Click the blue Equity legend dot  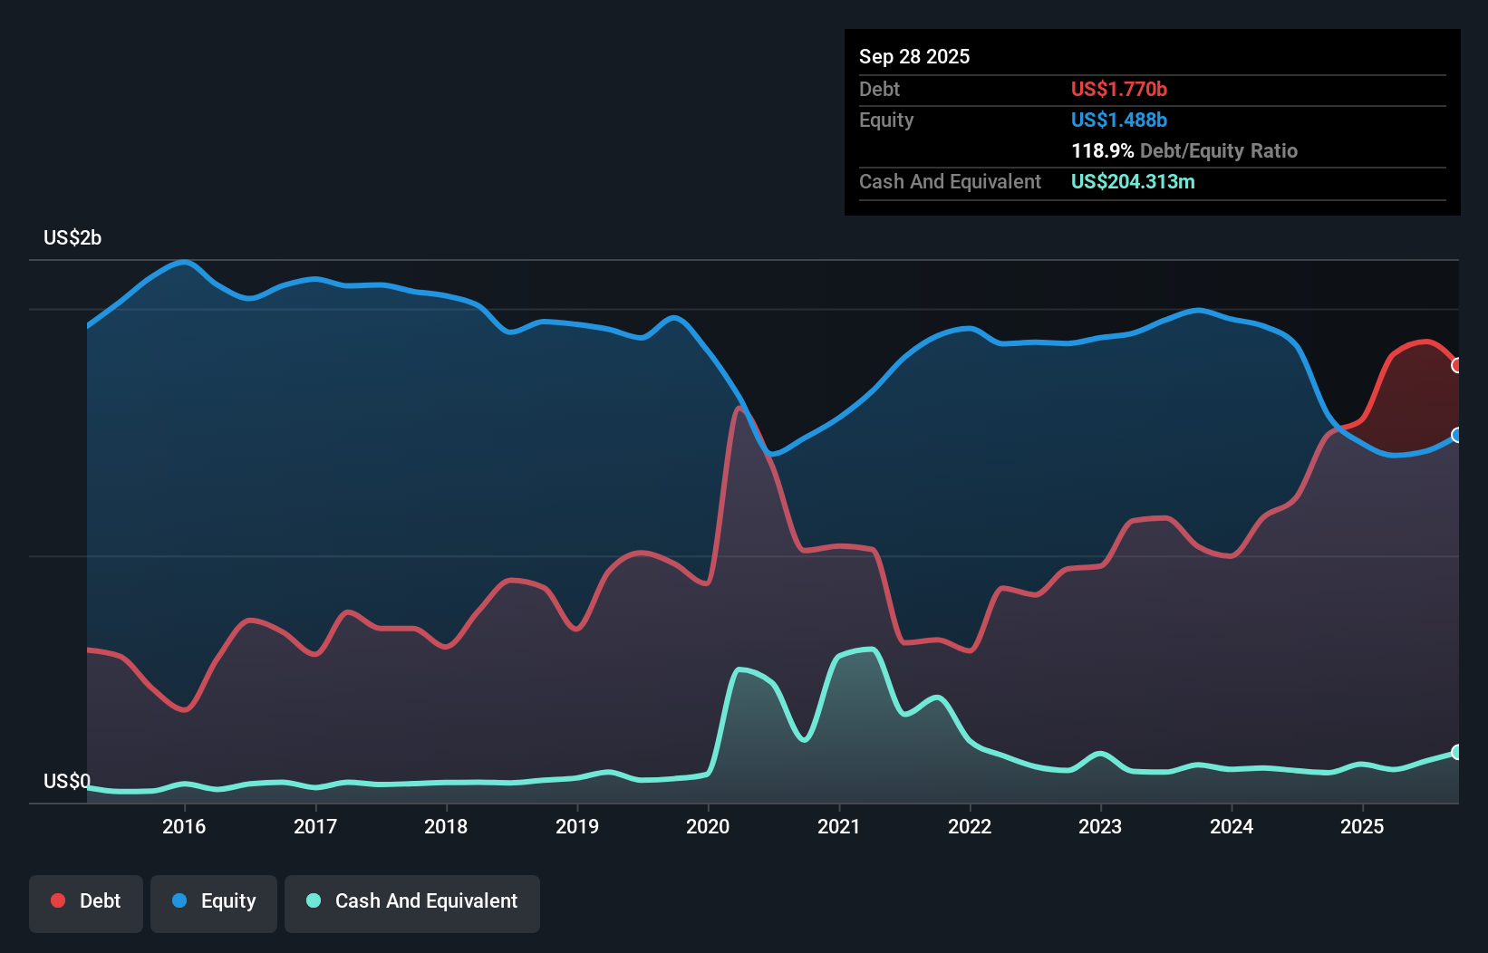179,900
